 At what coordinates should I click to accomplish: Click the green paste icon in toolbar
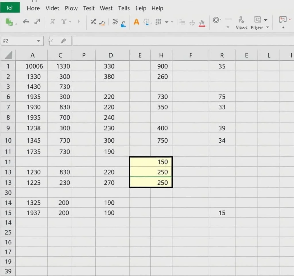[x=9, y=22]
